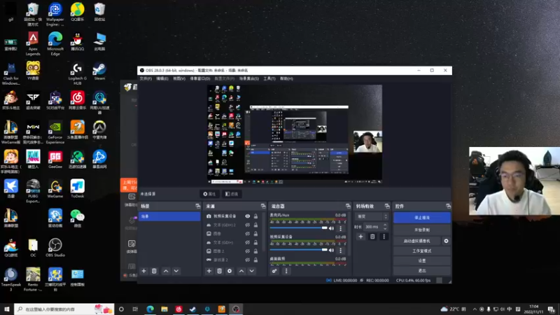
Task: Open the mixer bottom three-dot menu
Action: tap(286, 271)
